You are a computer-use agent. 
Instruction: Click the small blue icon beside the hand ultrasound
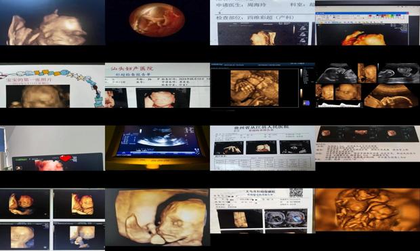tap(306, 102)
